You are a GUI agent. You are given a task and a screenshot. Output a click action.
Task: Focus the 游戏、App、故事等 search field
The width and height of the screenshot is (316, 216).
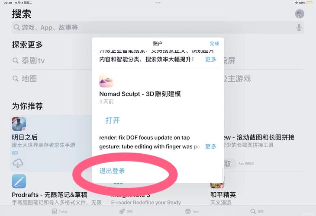coord(158,28)
